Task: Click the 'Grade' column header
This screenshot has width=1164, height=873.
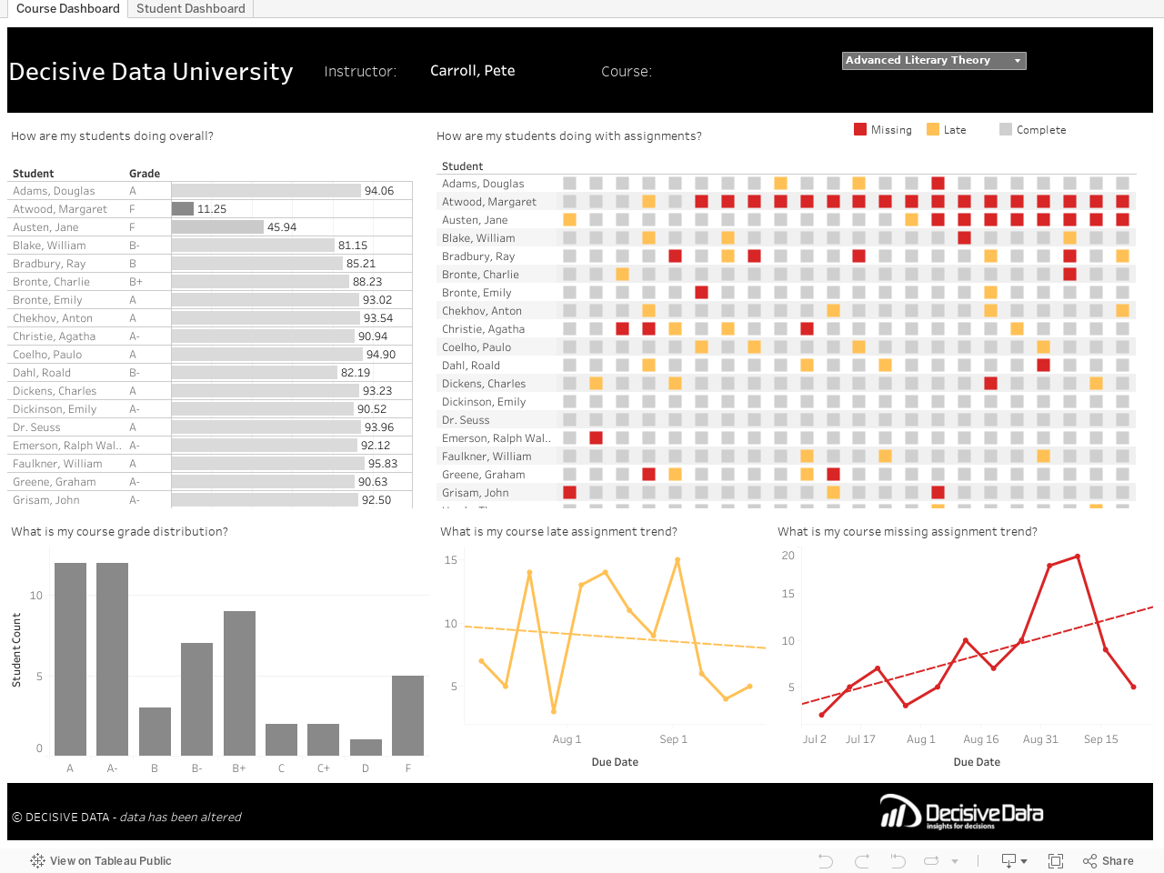Action: click(145, 174)
